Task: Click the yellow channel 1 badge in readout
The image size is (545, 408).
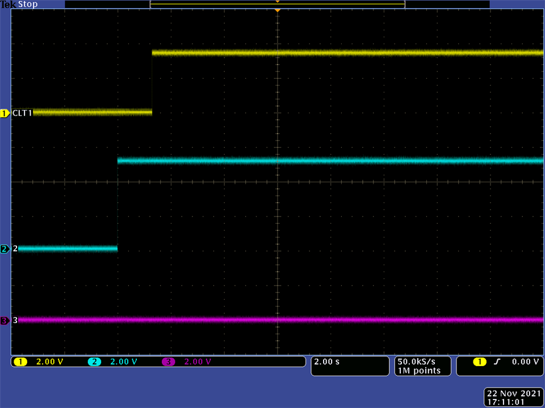Action: point(20,362)
